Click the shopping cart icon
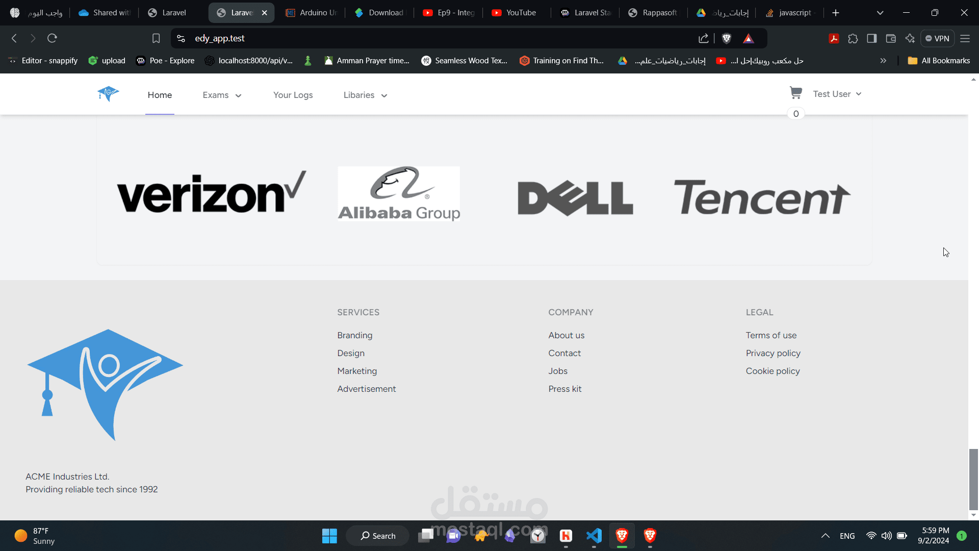Screen dimensions: 979x551 [795, 93]
